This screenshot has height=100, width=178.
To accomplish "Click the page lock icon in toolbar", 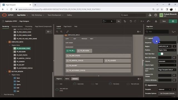I will [x=125, y=21].
